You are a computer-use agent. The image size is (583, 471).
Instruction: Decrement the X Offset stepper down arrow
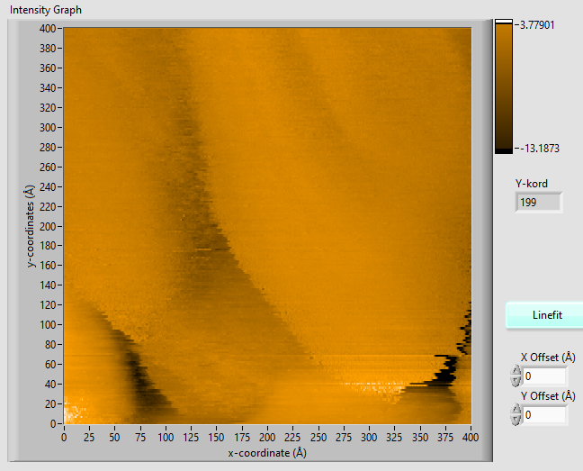516,381
